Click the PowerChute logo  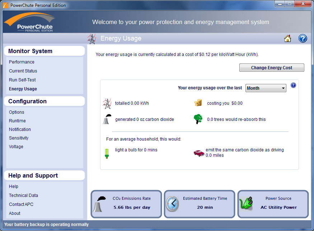click(x=29, y=22)
